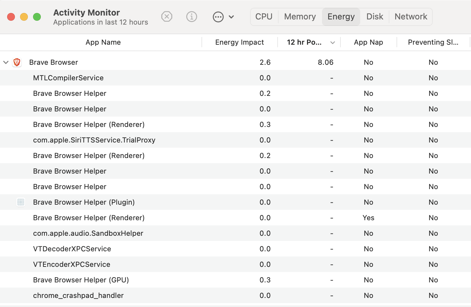This screenshot has height=307, width=471.
Task: Select Brave Browser Helper (Renderer) with 0.3 impact
Action: [235, 124]
